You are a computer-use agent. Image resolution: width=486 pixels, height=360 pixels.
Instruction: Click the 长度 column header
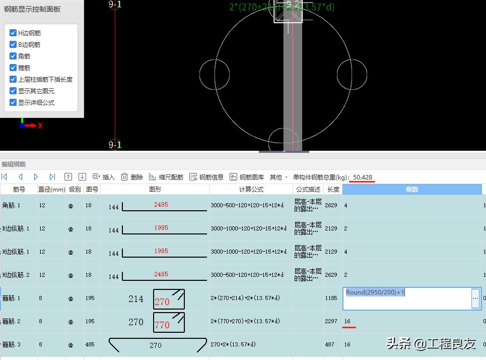[333, 189]
